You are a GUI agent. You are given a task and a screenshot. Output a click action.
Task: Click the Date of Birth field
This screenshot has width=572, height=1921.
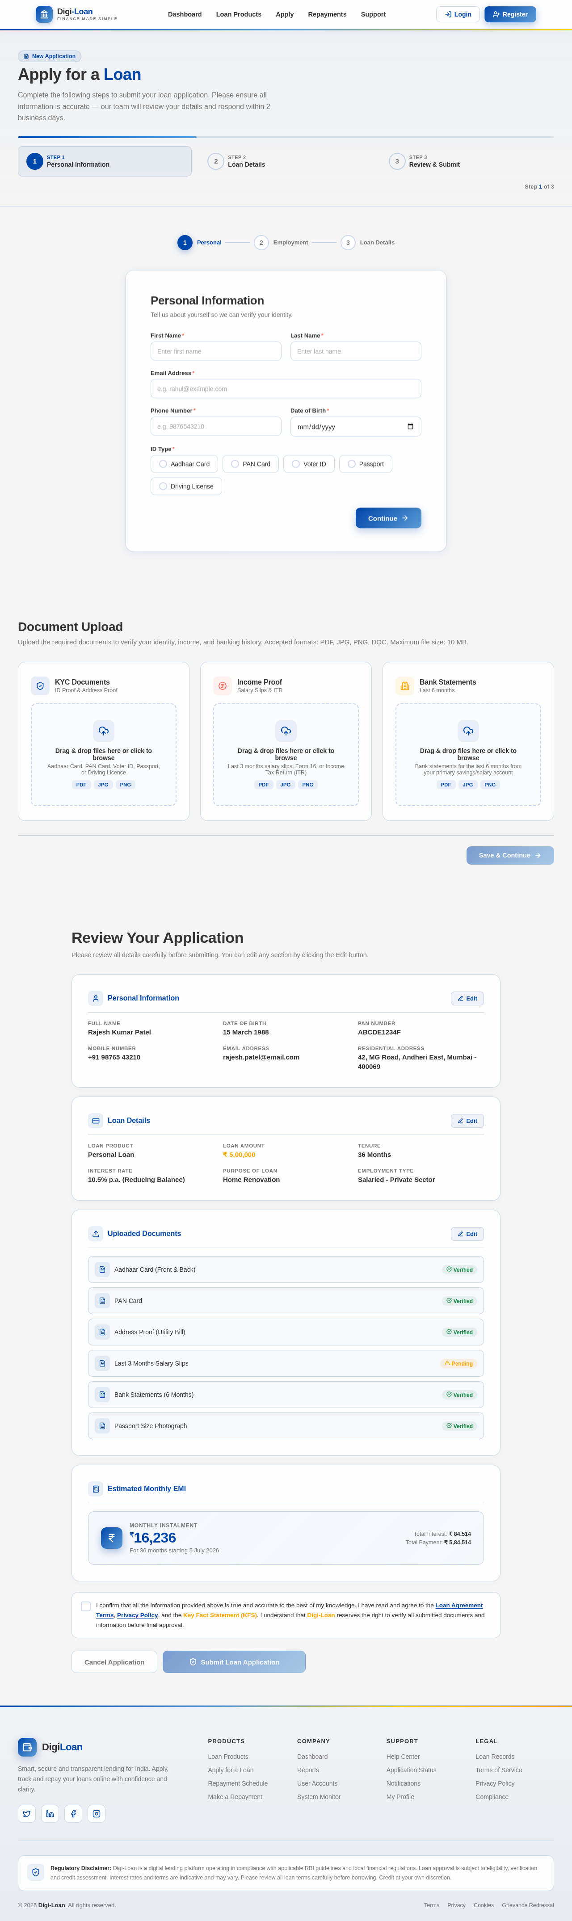coord(356,427)
